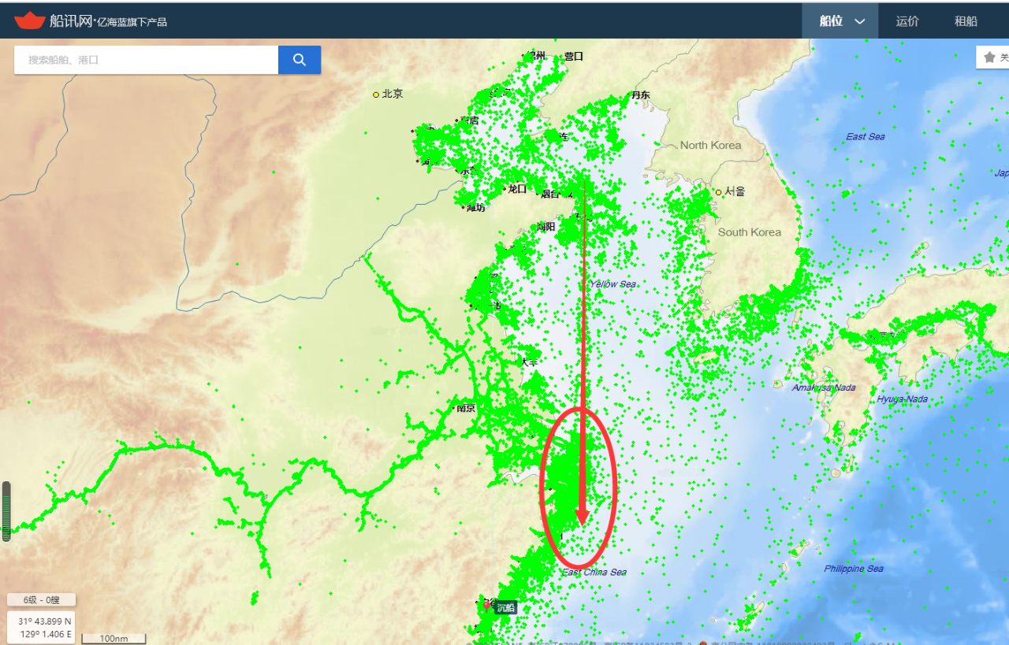Click the yellow Seoul city marker

718,192
